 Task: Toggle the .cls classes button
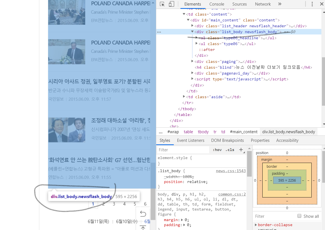230,150
